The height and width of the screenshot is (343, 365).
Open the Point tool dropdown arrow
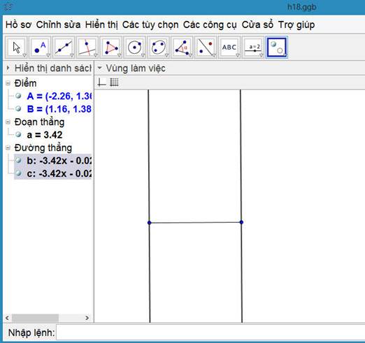coord(48,55)
